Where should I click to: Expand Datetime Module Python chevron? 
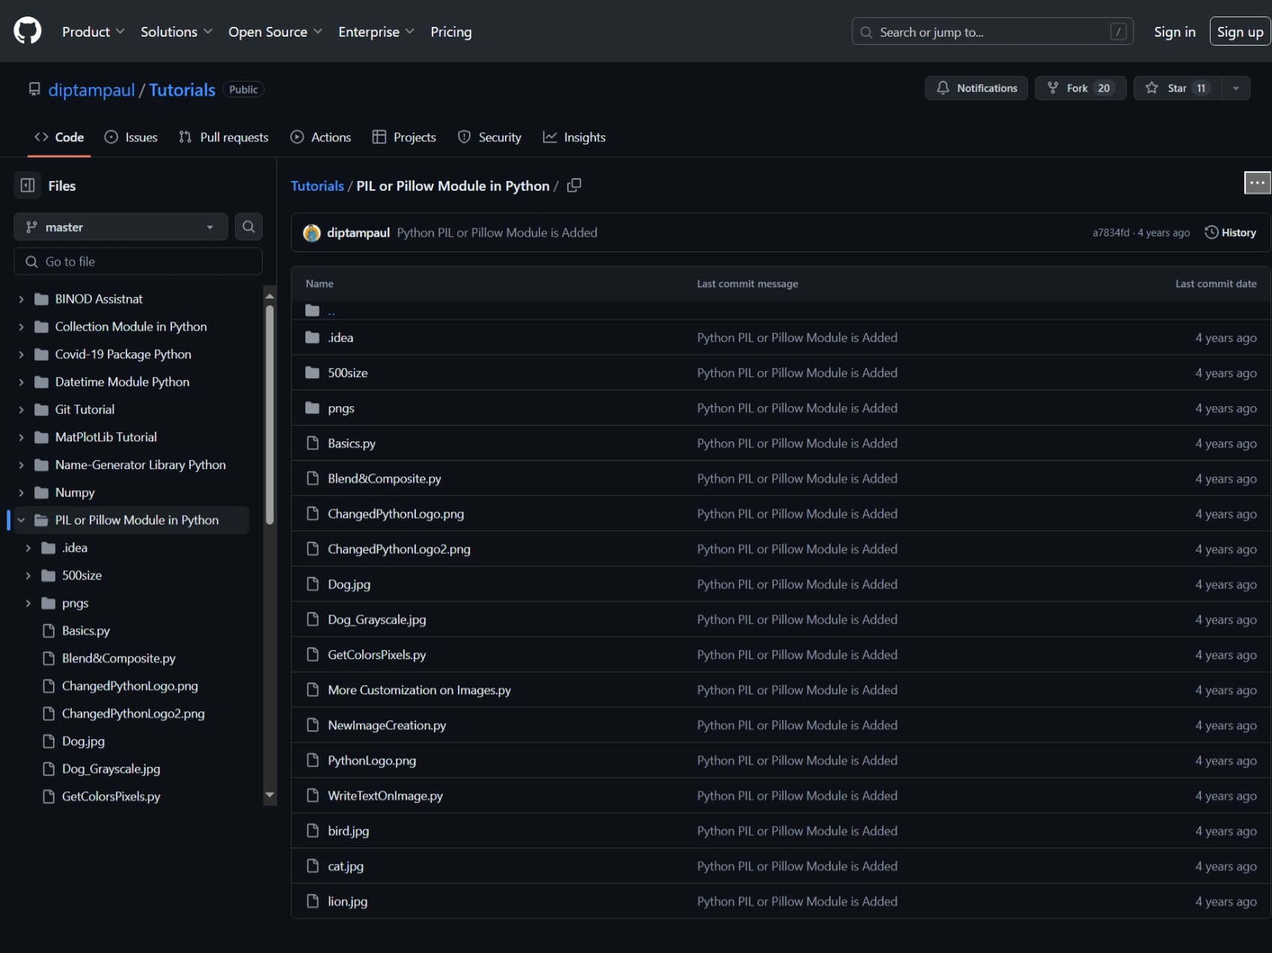pos(21,382)
